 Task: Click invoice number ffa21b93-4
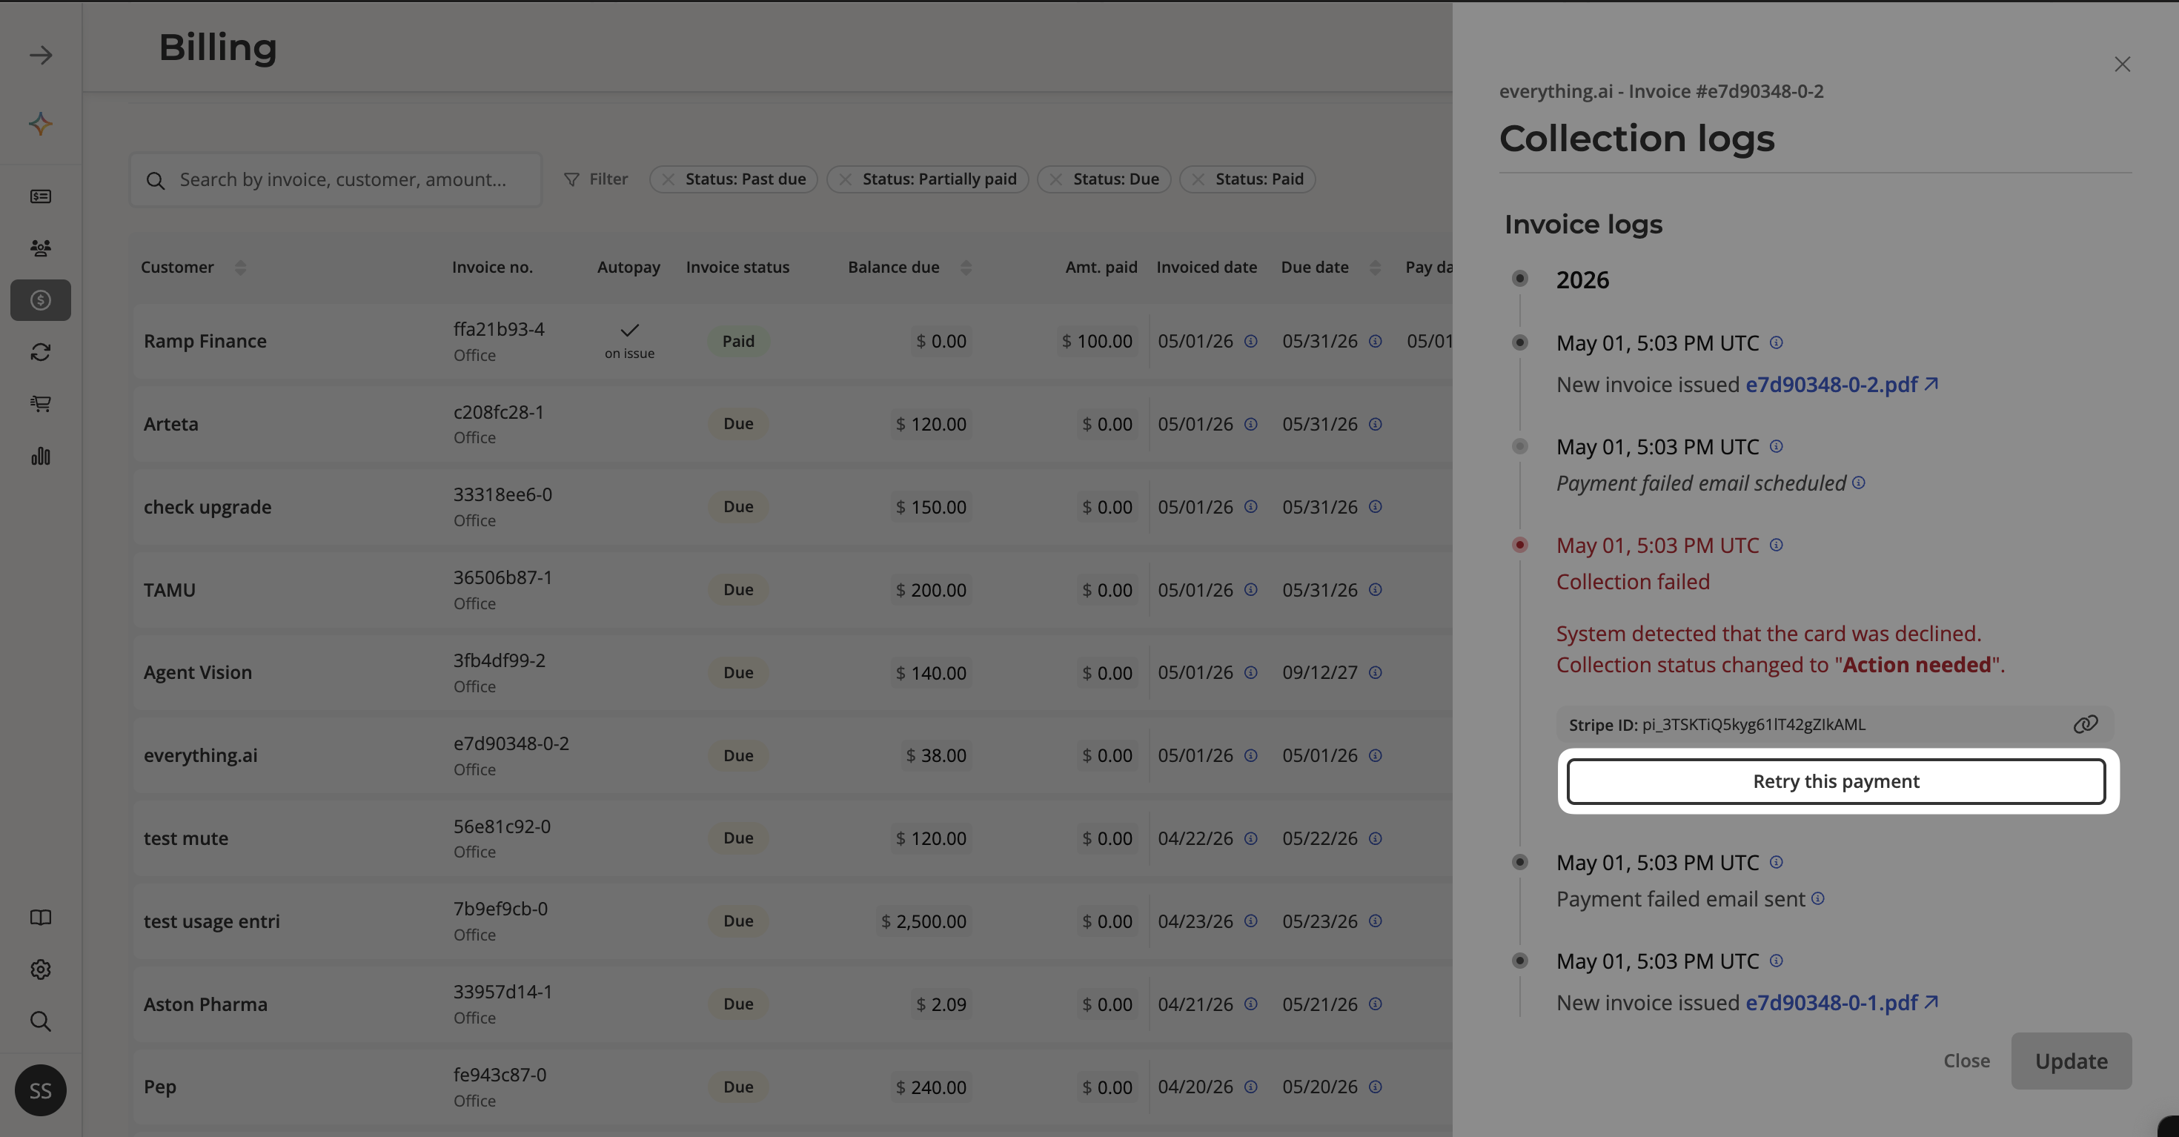pyautogui.click(x=499, y=328)
